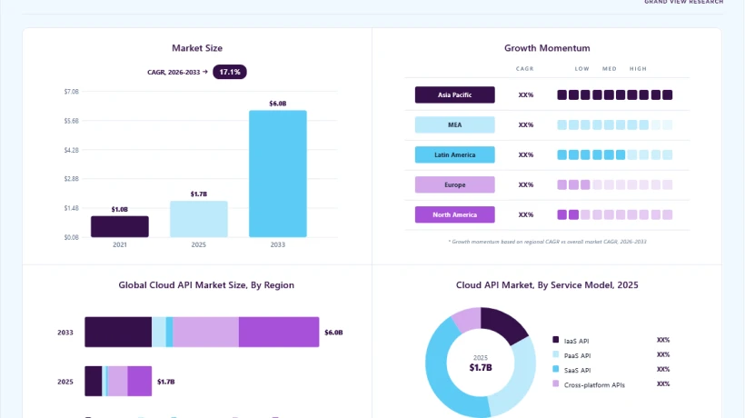Screen dimensions: 745x418
Task: Click the 2033 market size bar
Action: (x=278, y=174)
